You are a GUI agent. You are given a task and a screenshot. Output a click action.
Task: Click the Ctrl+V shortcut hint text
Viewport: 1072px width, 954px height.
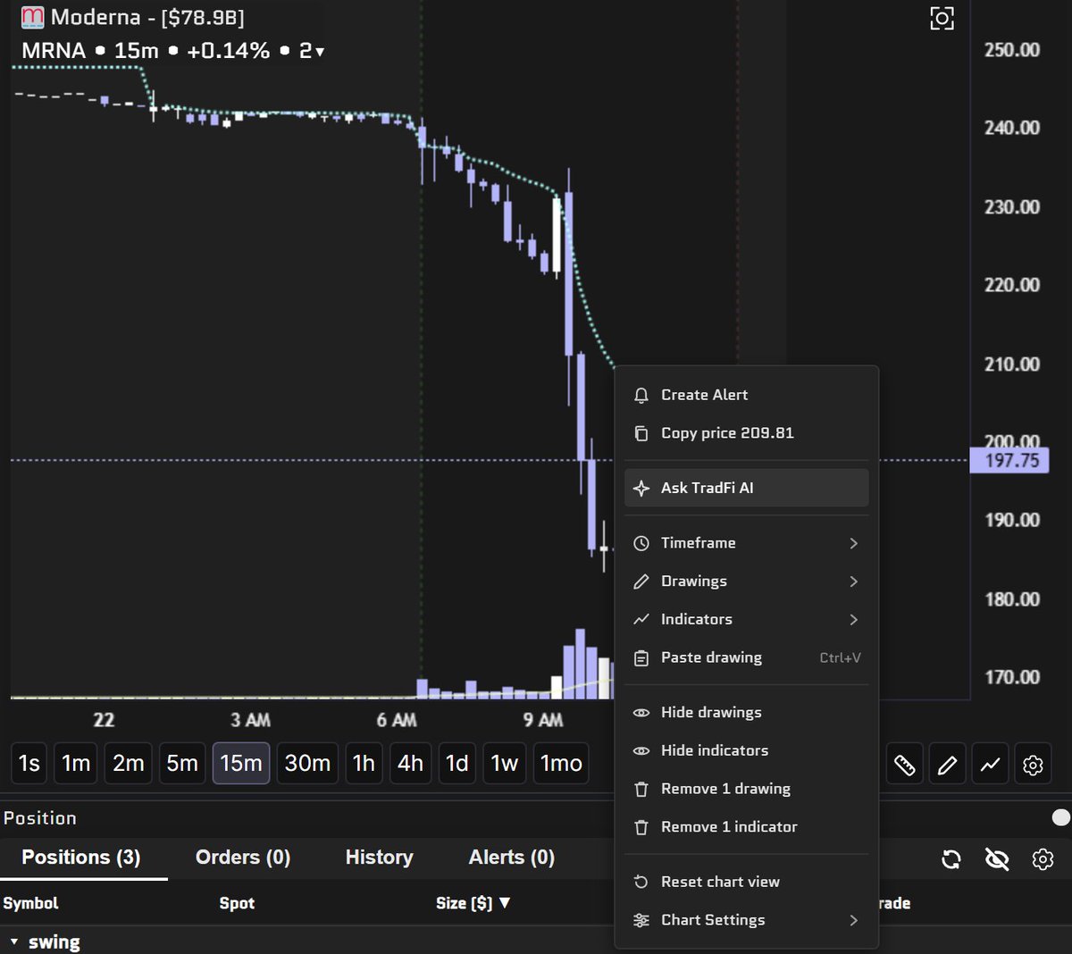click(x=841, y=658)
